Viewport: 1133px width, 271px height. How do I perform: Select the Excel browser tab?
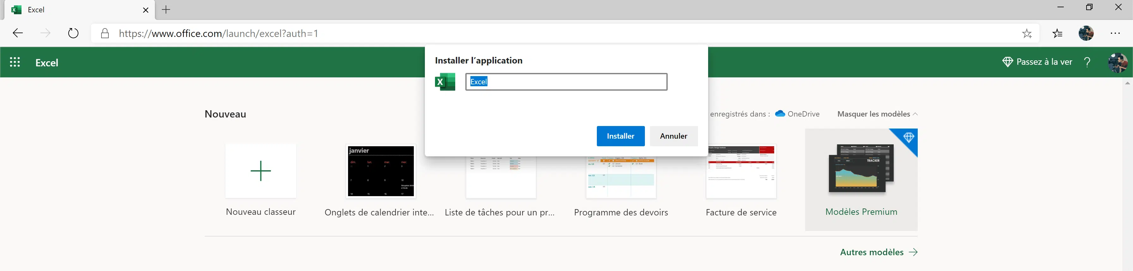pos(80,10)
